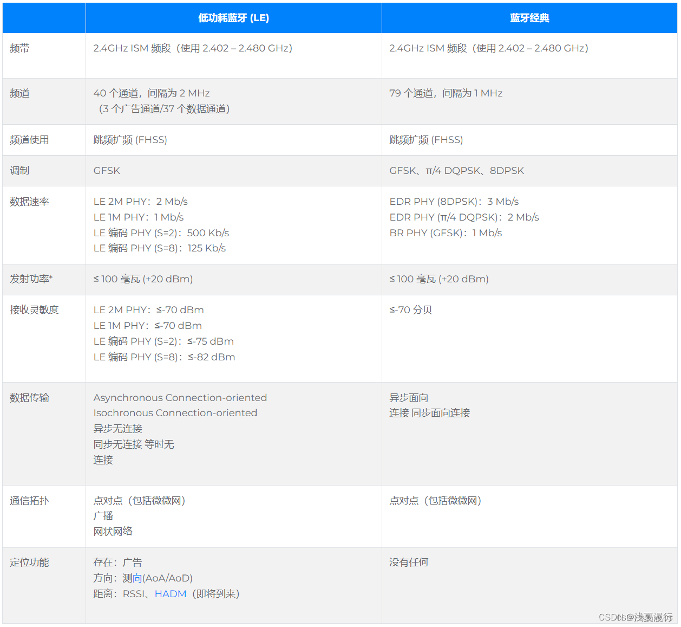681x627 pixels.
Task: Click "LE 编码 PHY (S=2): ≤-75 dBm"
Action: 163,341
